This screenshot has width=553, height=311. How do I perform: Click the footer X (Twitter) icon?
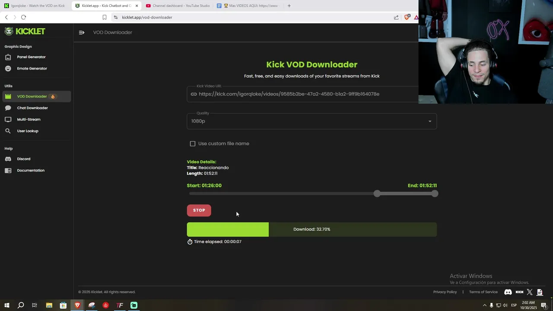530,292
